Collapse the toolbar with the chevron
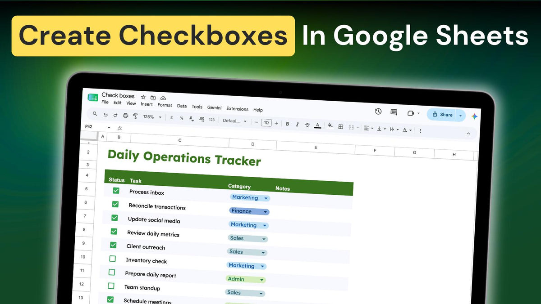 pyautogui.click(x=468, y=134)
